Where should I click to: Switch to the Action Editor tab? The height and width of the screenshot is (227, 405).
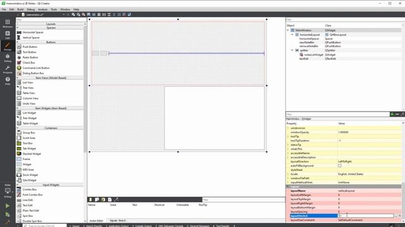click(x=96, y=221)
